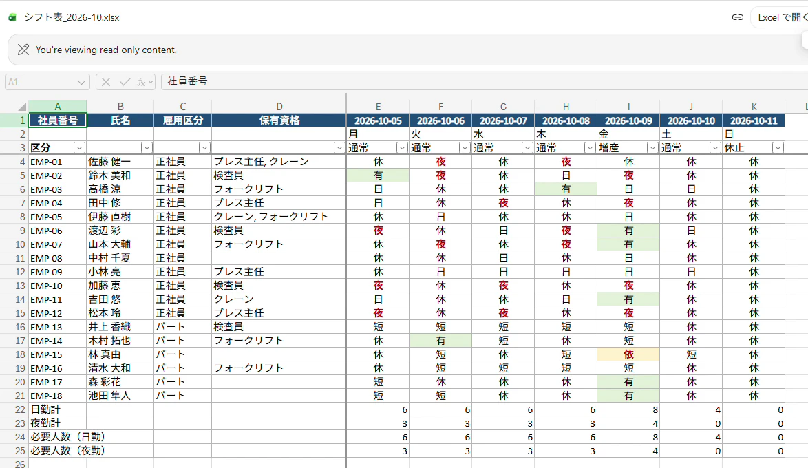Click the Excel で開く button
This screenshot has height=468, width=808.
point(780,17)
